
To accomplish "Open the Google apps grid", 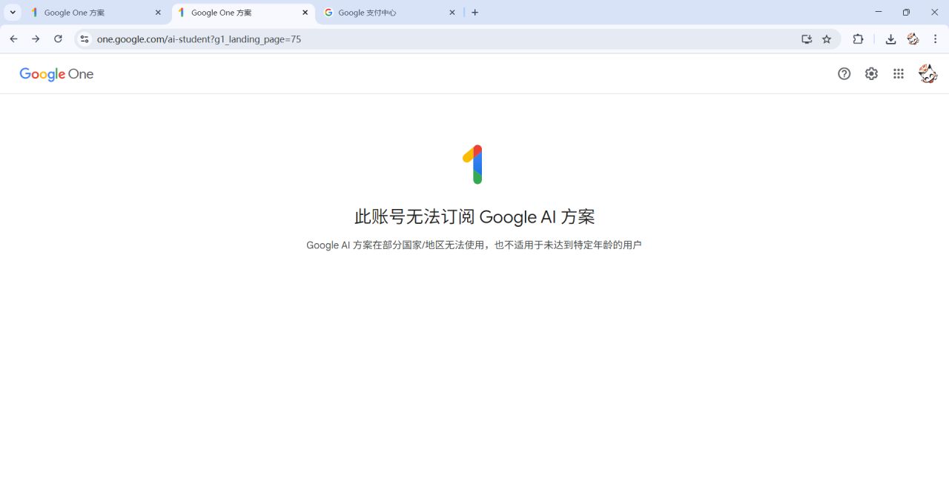I will [899, 73].
